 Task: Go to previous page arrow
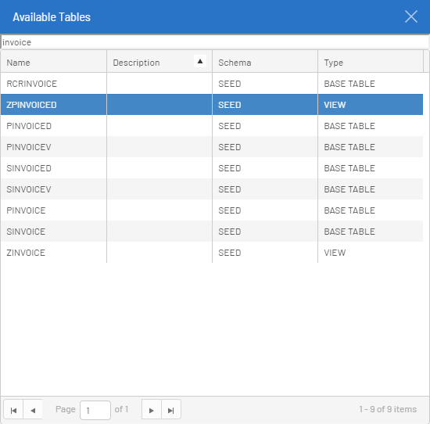pyautogui.click(x=33, y=410)
